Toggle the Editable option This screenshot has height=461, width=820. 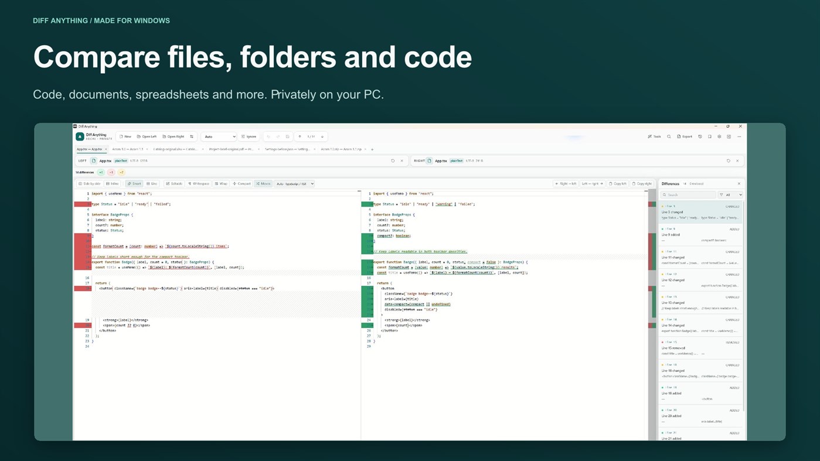[x=173, y=184]
